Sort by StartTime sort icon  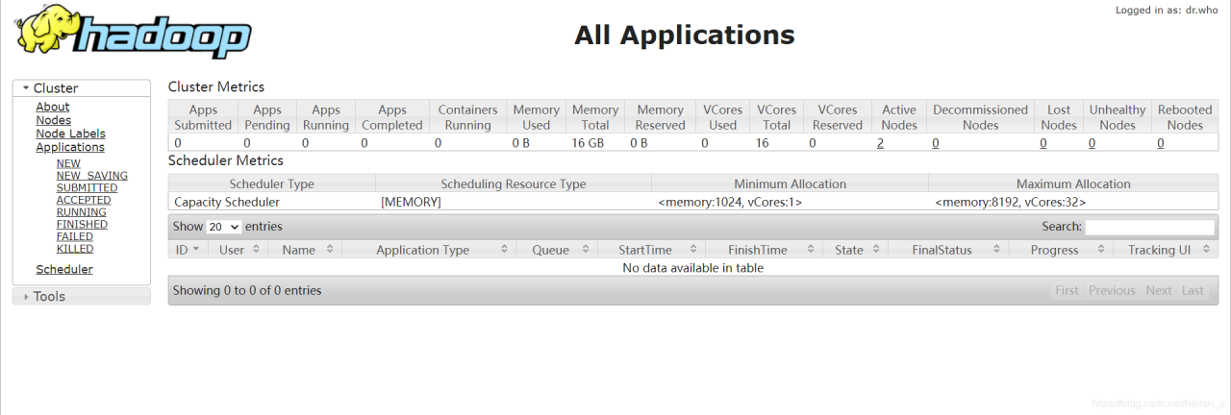pos(689,249)
